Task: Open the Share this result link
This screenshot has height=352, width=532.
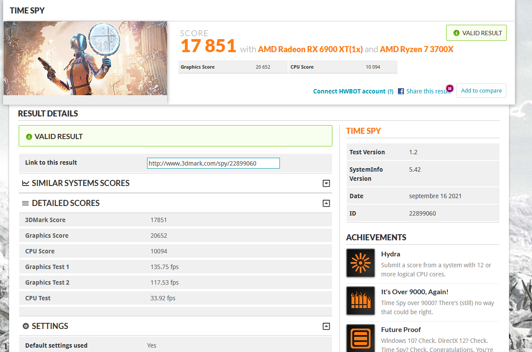Action: pos(428,91)
